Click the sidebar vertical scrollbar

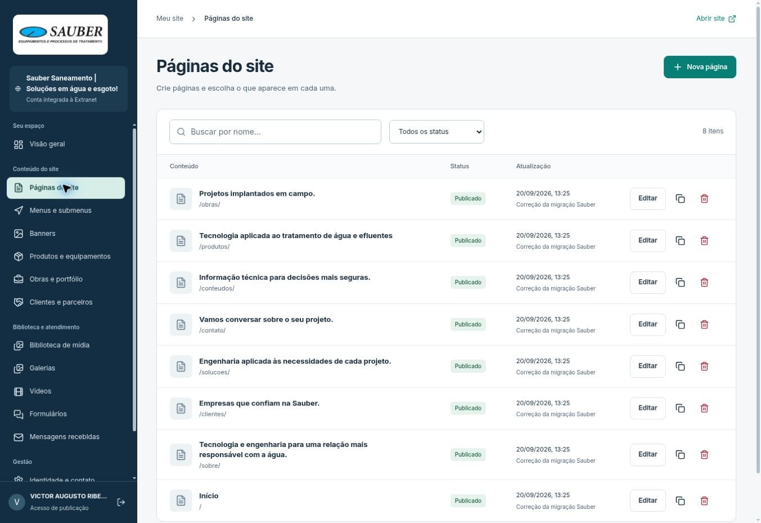[134, 280]
